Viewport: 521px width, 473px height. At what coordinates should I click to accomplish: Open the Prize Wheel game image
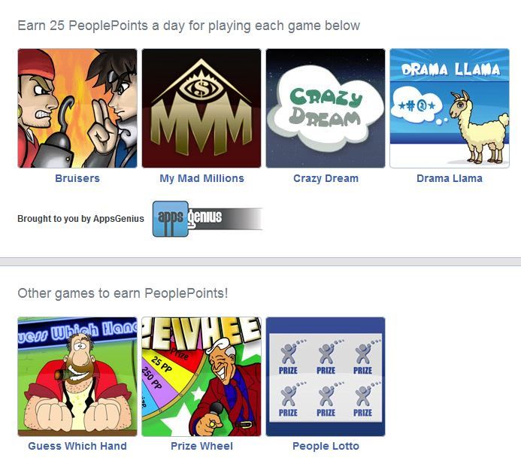(201, 377)
